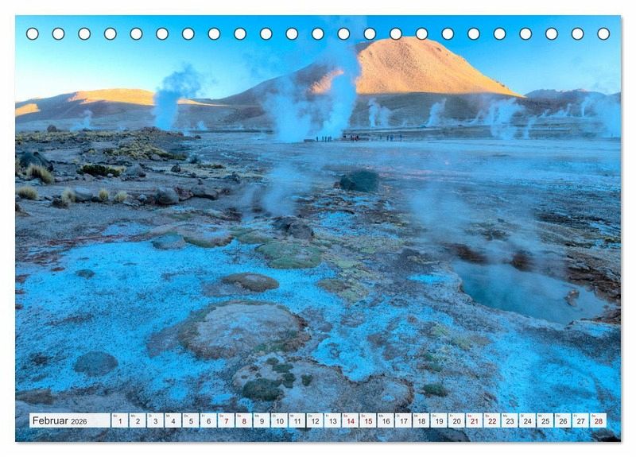
Task: Select day 1 in the calendar strip
Action: (x=120, y=420)
